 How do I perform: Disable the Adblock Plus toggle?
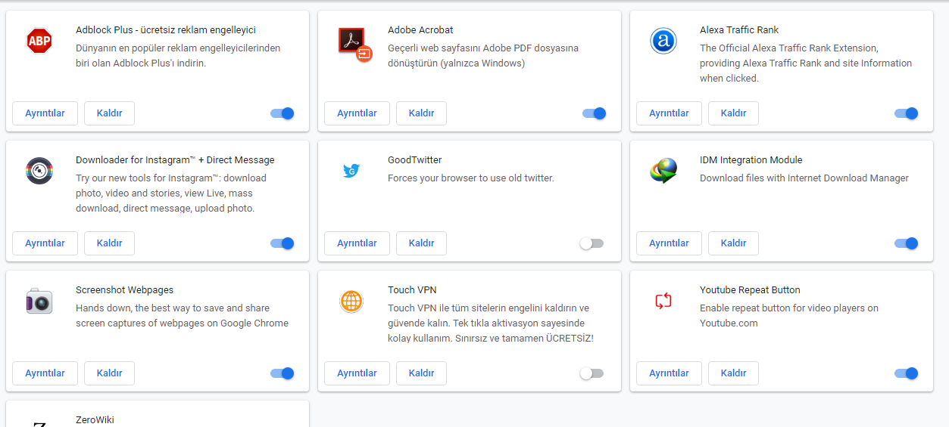click(282, 113)
